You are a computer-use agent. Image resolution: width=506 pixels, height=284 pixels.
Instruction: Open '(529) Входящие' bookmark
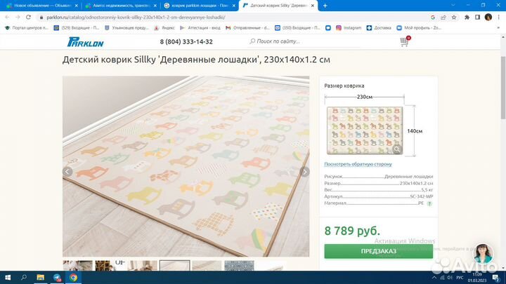click(76, 28)
